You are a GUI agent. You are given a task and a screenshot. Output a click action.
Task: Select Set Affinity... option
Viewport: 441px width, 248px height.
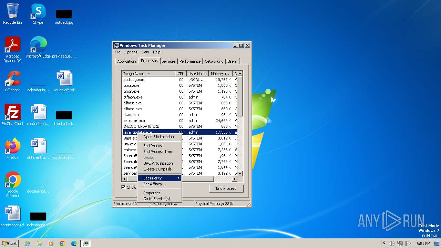point(160,184)
